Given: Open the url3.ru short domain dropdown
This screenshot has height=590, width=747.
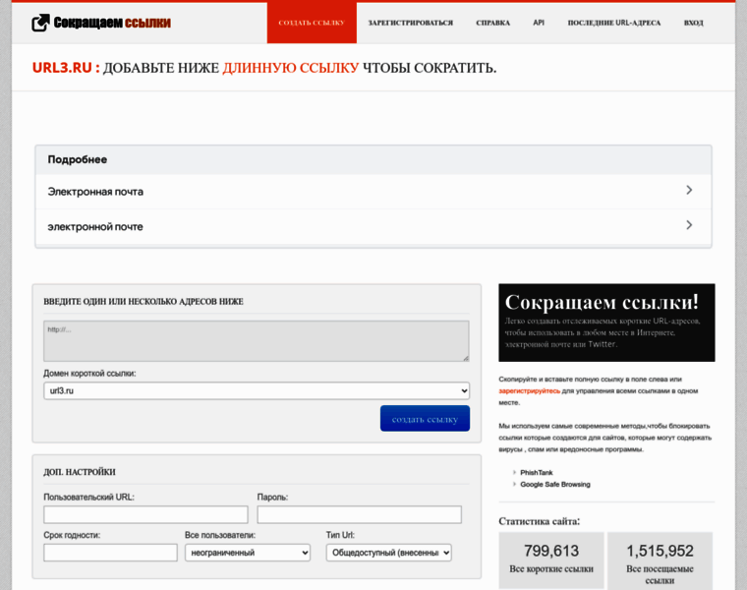Looking at the screenshot, I should (257, 390).
